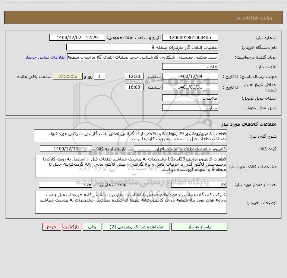Click the label 'مشخصات کالای مورد نیاز:'
The image size is (287, 278).
[x=253, y=167]
